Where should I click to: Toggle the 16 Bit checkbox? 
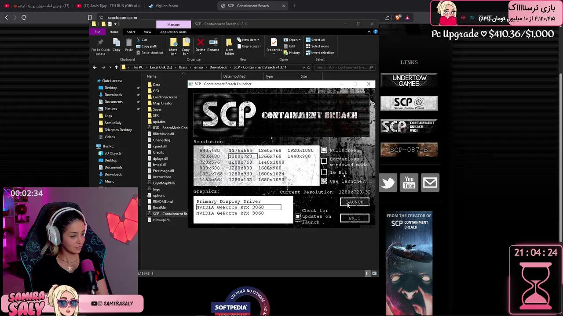pyautogui.click(x=324, y=172)
